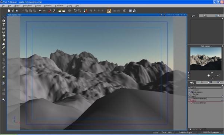Select the Text tool (T icon)
The width and height of the screenshot is (224, 135).
click(x=4, y=24)
